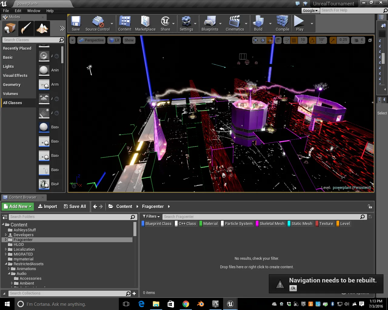The width and height of the screenshot is (388, 310).
Task: Open Source Control from the toolbar
Action: [x=98, y=24]
